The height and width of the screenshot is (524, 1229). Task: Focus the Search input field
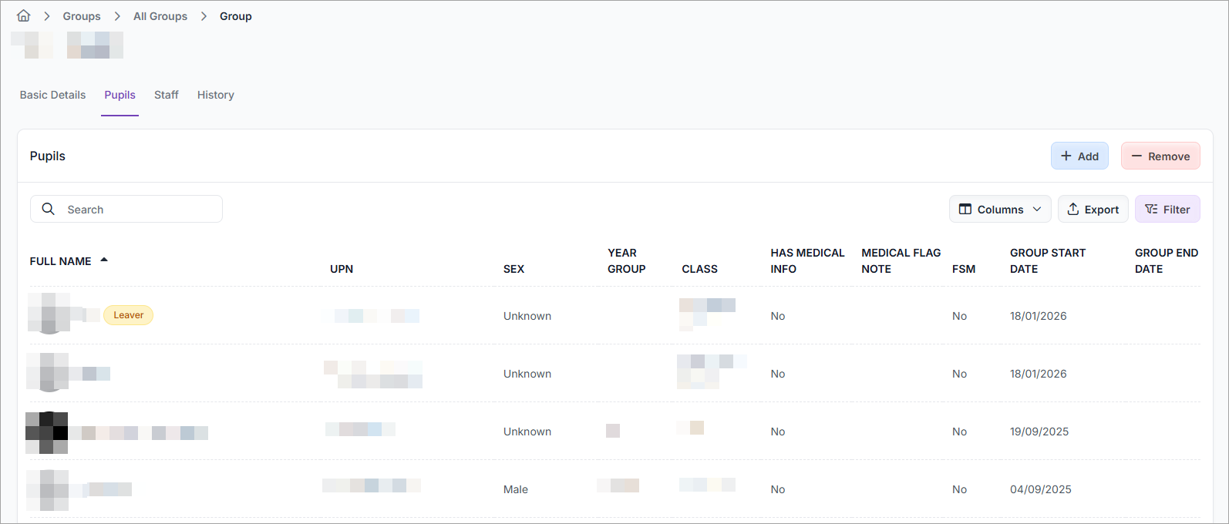139,210
